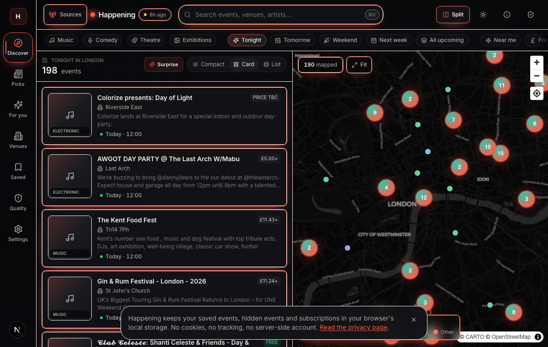Click the £11.43+ price badge

pos(269,220)
